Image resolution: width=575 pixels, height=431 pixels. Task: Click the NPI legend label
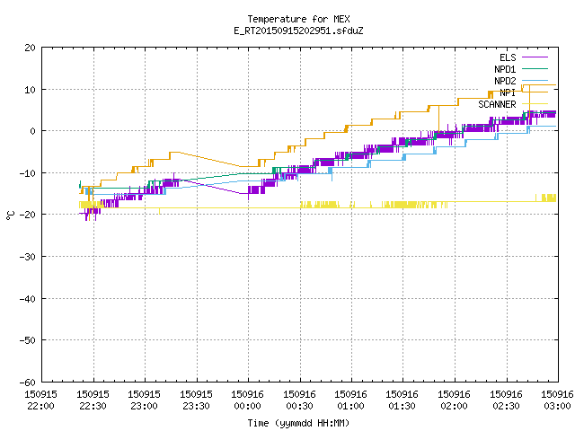(508, 92)
